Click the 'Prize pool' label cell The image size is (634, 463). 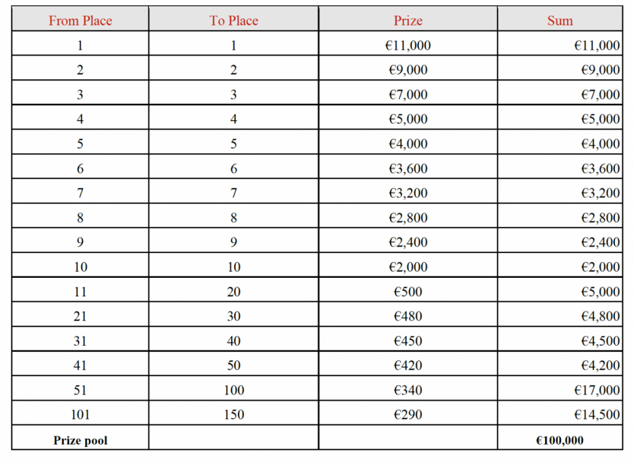(80, 440)
